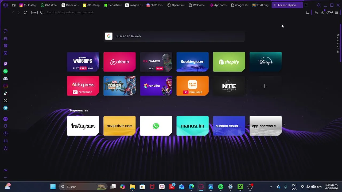Reload the current page
The height and width of the screenshot is (192, 342).
pos(25,12)
